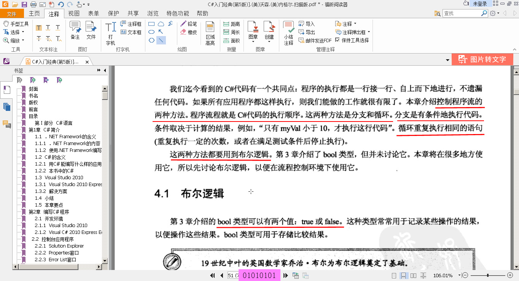Viewport: 519px width, 281px height.
Task: Select the Callout (注释框) tool
Action: coord(131,24)
